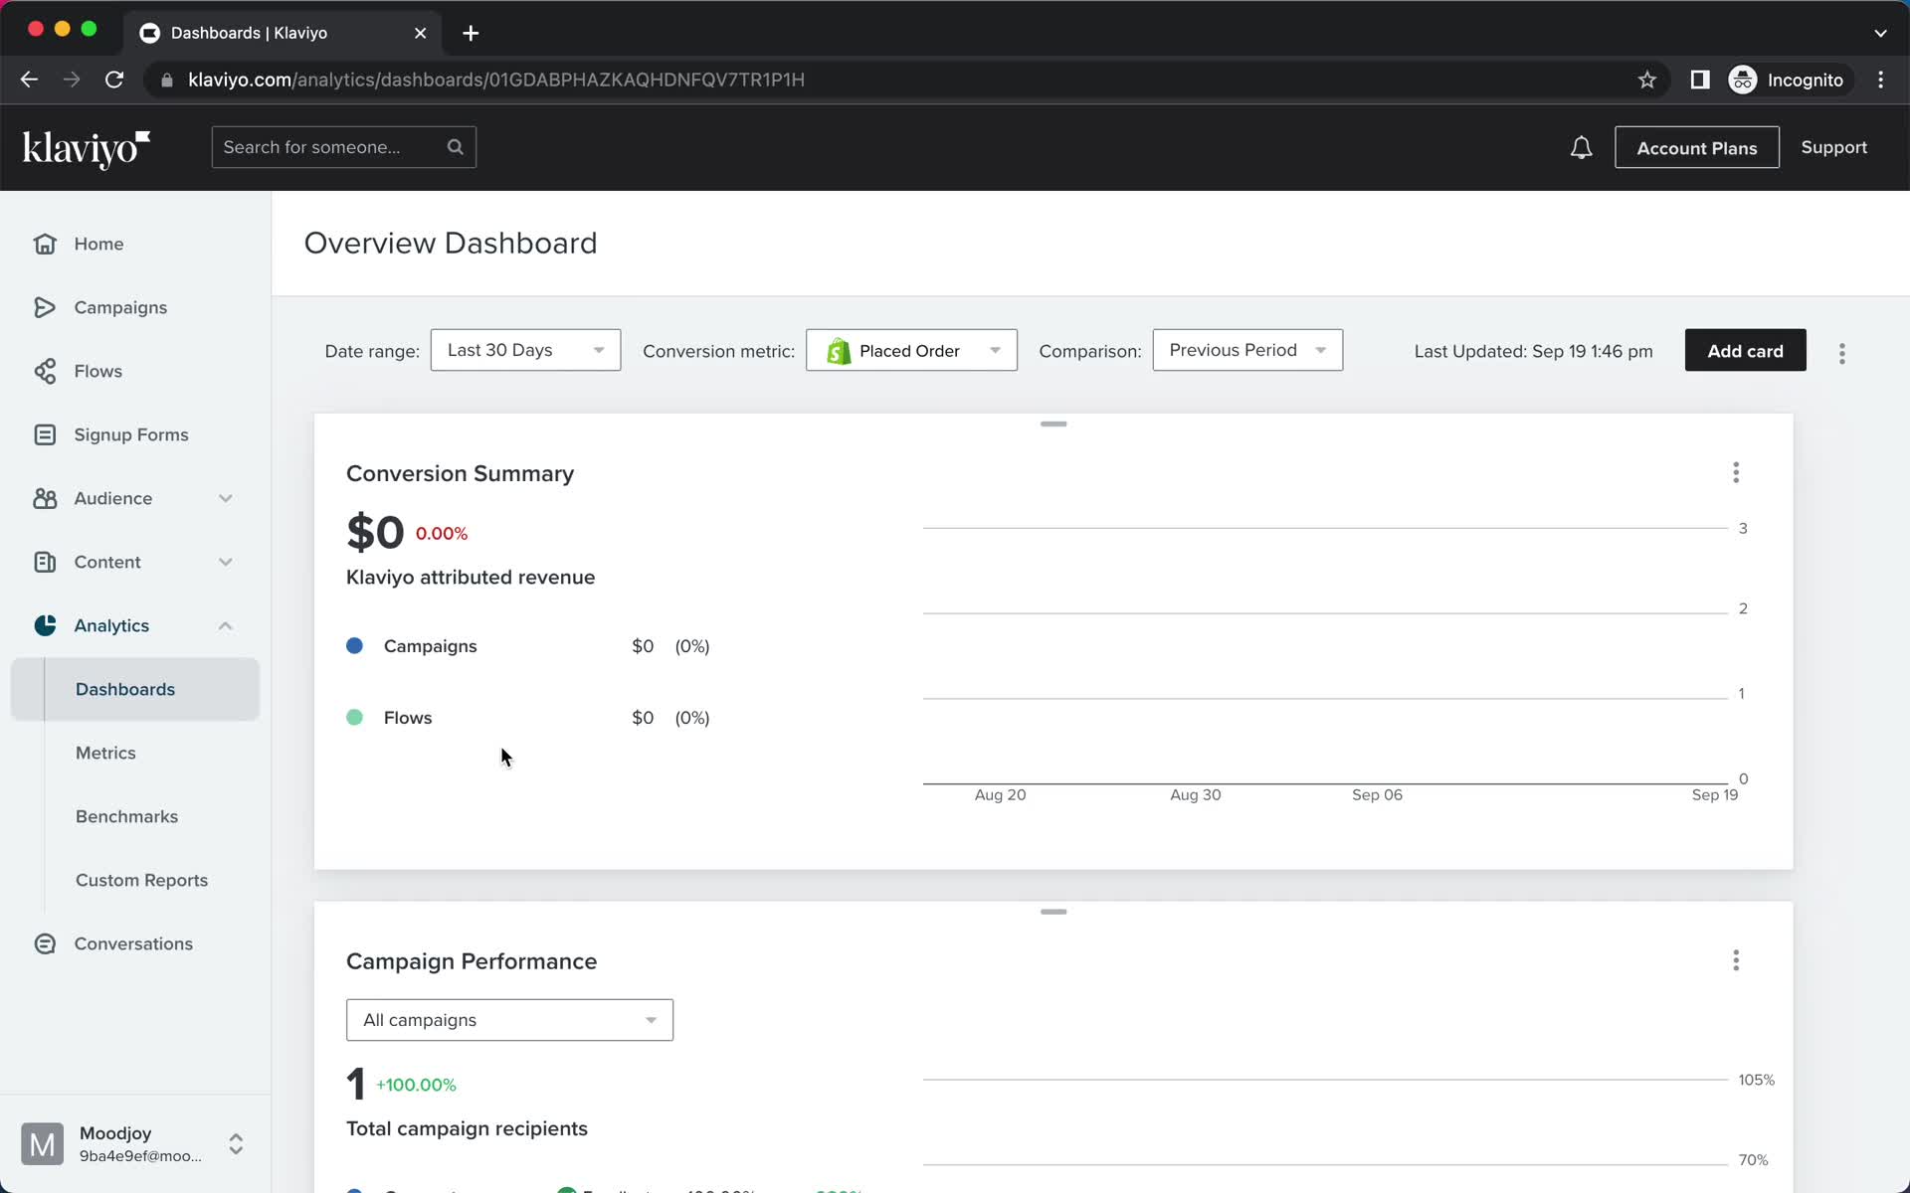Open the Conversion metric dropdown
This screenshot has width=1910, height=1193.
pos(911,350)
